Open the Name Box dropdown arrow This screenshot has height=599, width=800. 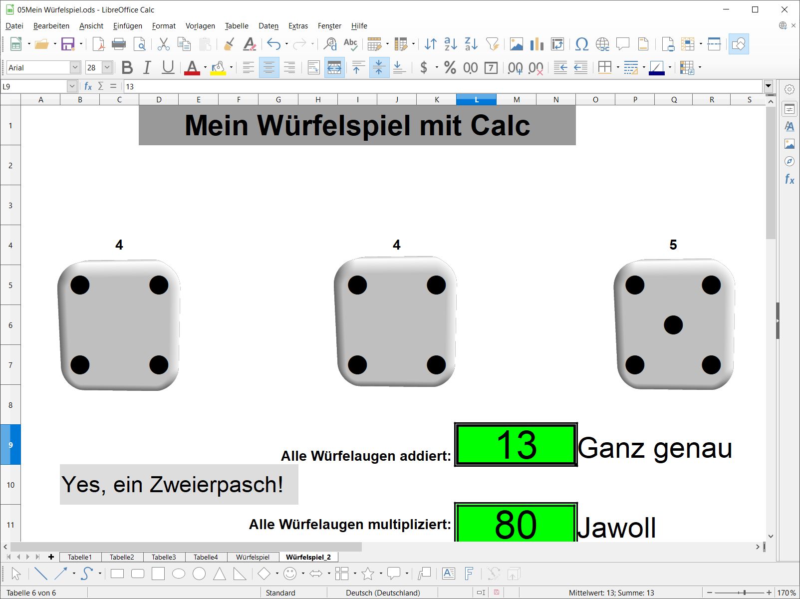72,86
